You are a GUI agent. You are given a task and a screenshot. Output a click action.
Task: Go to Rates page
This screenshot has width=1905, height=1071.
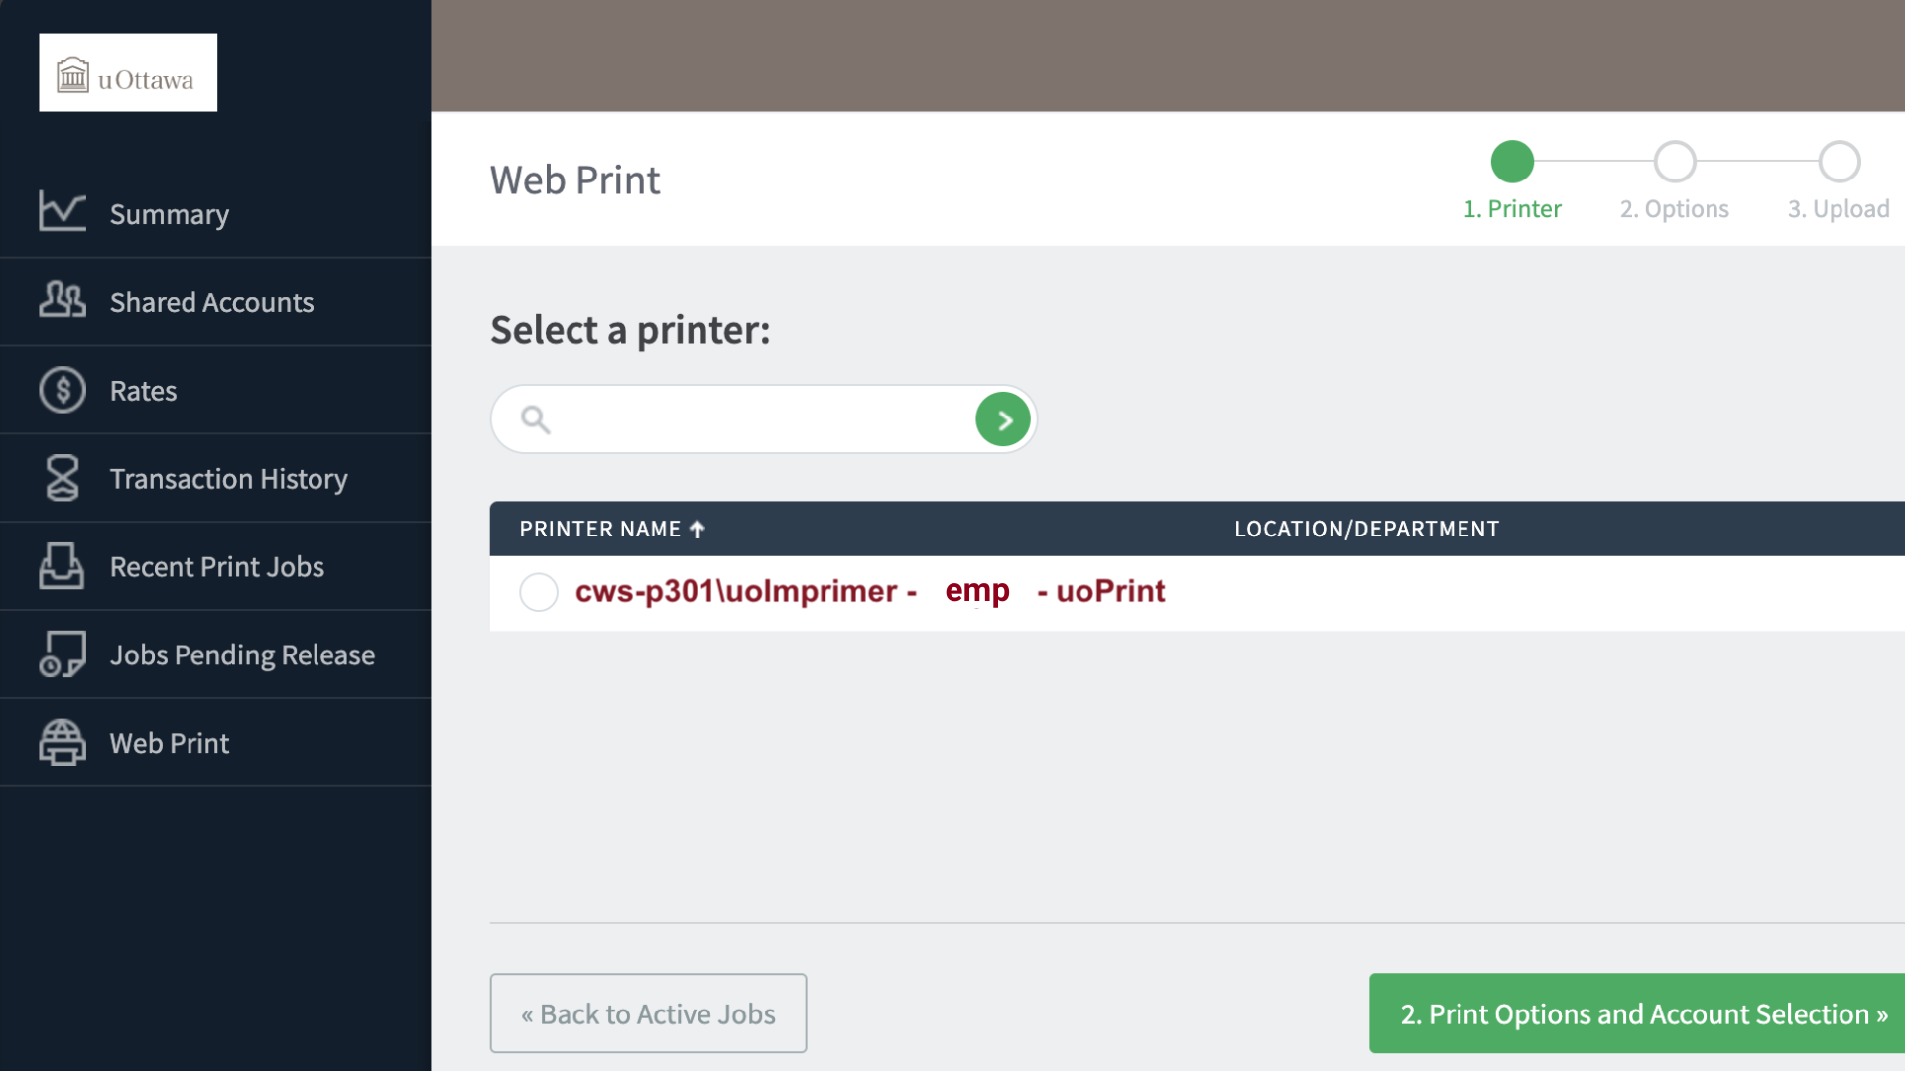pos(215,390)
